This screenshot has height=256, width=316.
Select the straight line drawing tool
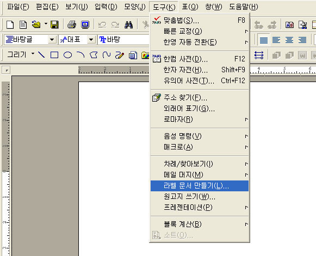click(x=41, y=55)
